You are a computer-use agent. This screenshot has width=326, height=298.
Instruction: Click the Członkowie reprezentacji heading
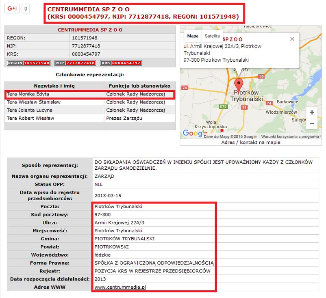90,75
